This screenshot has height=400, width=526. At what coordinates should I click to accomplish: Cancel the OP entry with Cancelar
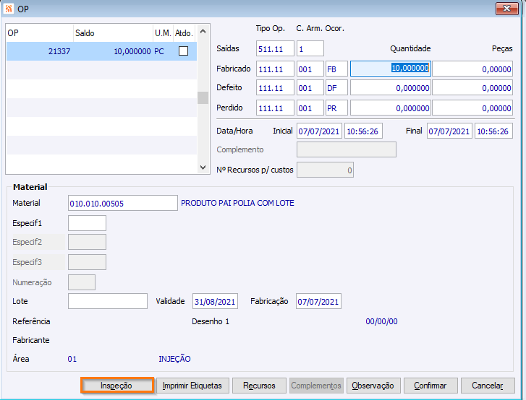coord(488,386)
